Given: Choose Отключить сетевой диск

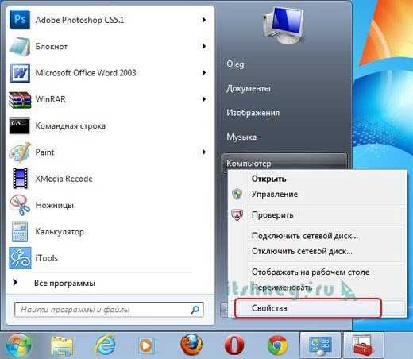Looking at the screenshot, I should (302, 251).
